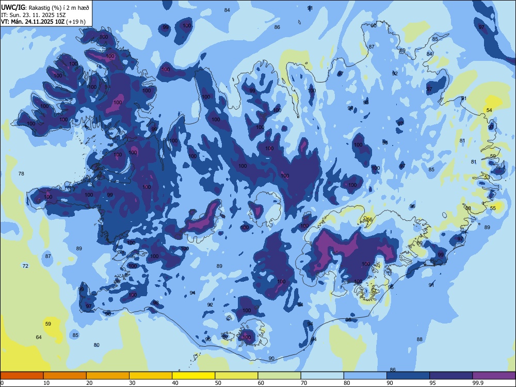Click the legend tick label '99.9'

[x=478, y=383]
